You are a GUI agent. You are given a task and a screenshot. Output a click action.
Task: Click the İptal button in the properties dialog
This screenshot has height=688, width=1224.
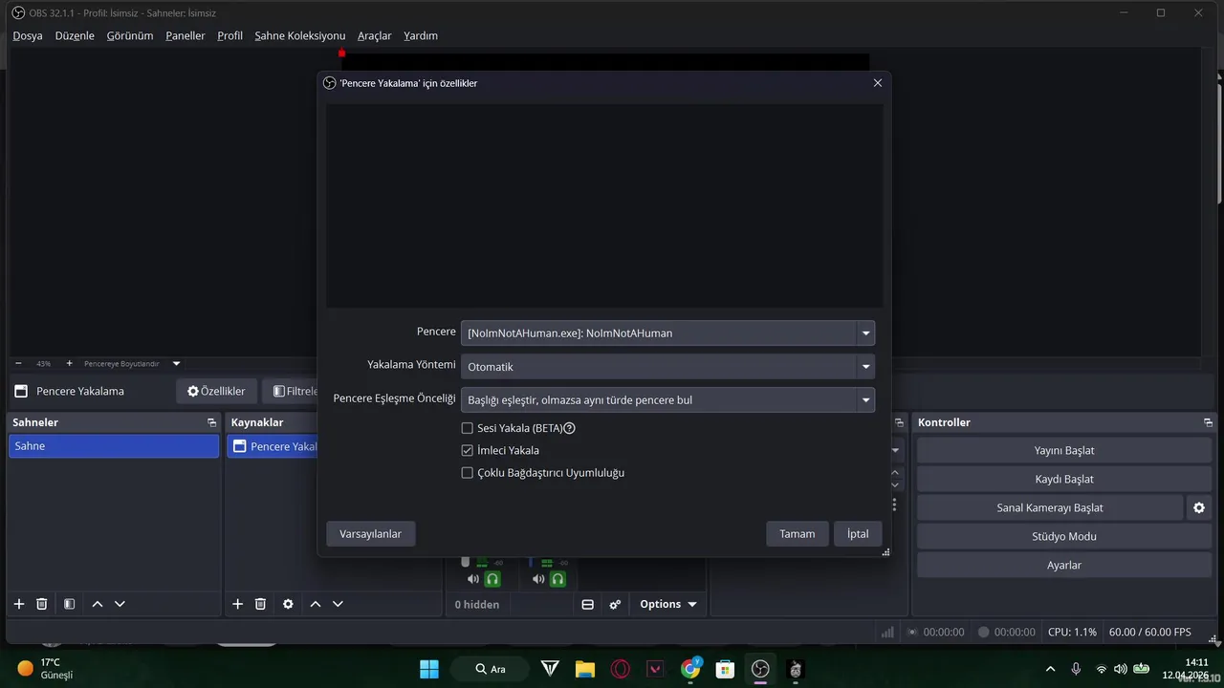click(x=858, y=533)
